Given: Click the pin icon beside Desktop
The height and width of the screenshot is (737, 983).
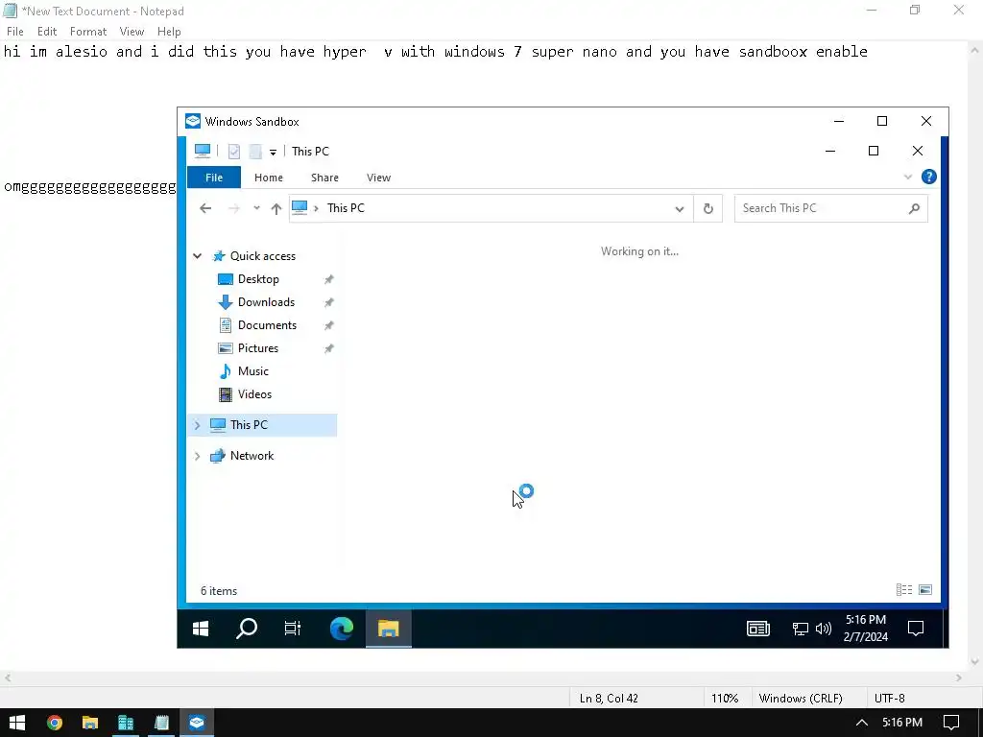Looking at the screenshot, I should click(328, 279).
